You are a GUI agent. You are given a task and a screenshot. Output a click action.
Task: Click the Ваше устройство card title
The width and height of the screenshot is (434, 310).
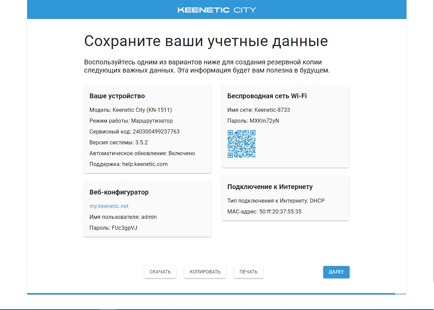tap(117, 96)
